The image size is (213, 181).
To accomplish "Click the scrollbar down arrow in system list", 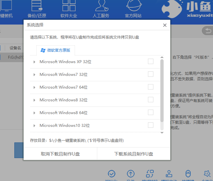I will [162, 133].
